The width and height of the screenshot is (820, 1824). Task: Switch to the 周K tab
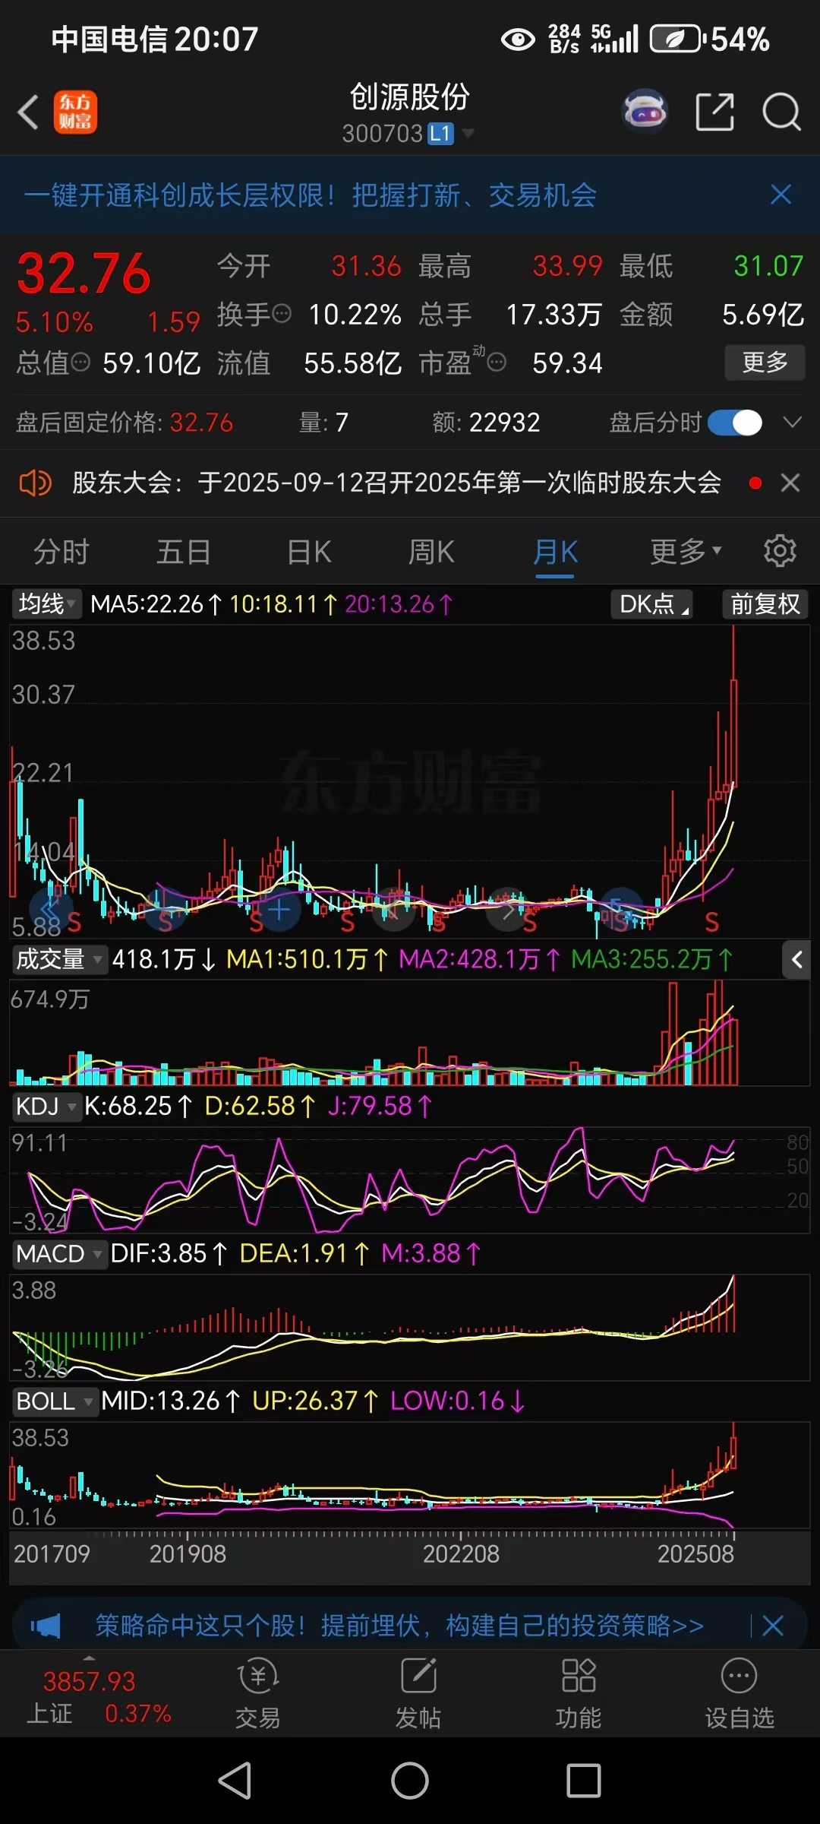431,552
